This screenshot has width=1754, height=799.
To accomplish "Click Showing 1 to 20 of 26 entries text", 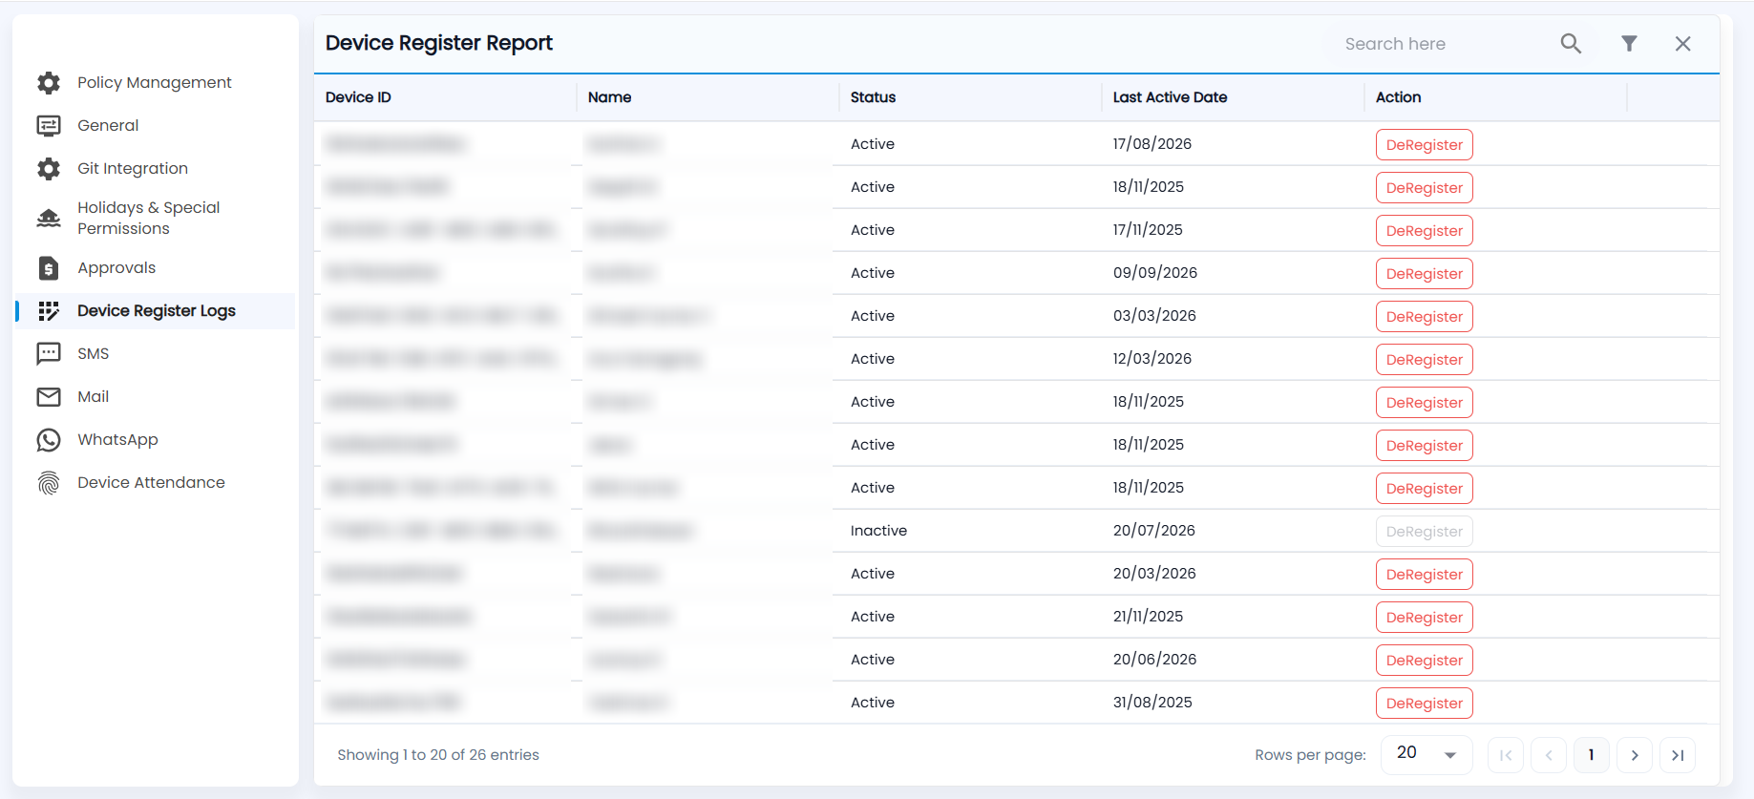I will tap(438, 755).
